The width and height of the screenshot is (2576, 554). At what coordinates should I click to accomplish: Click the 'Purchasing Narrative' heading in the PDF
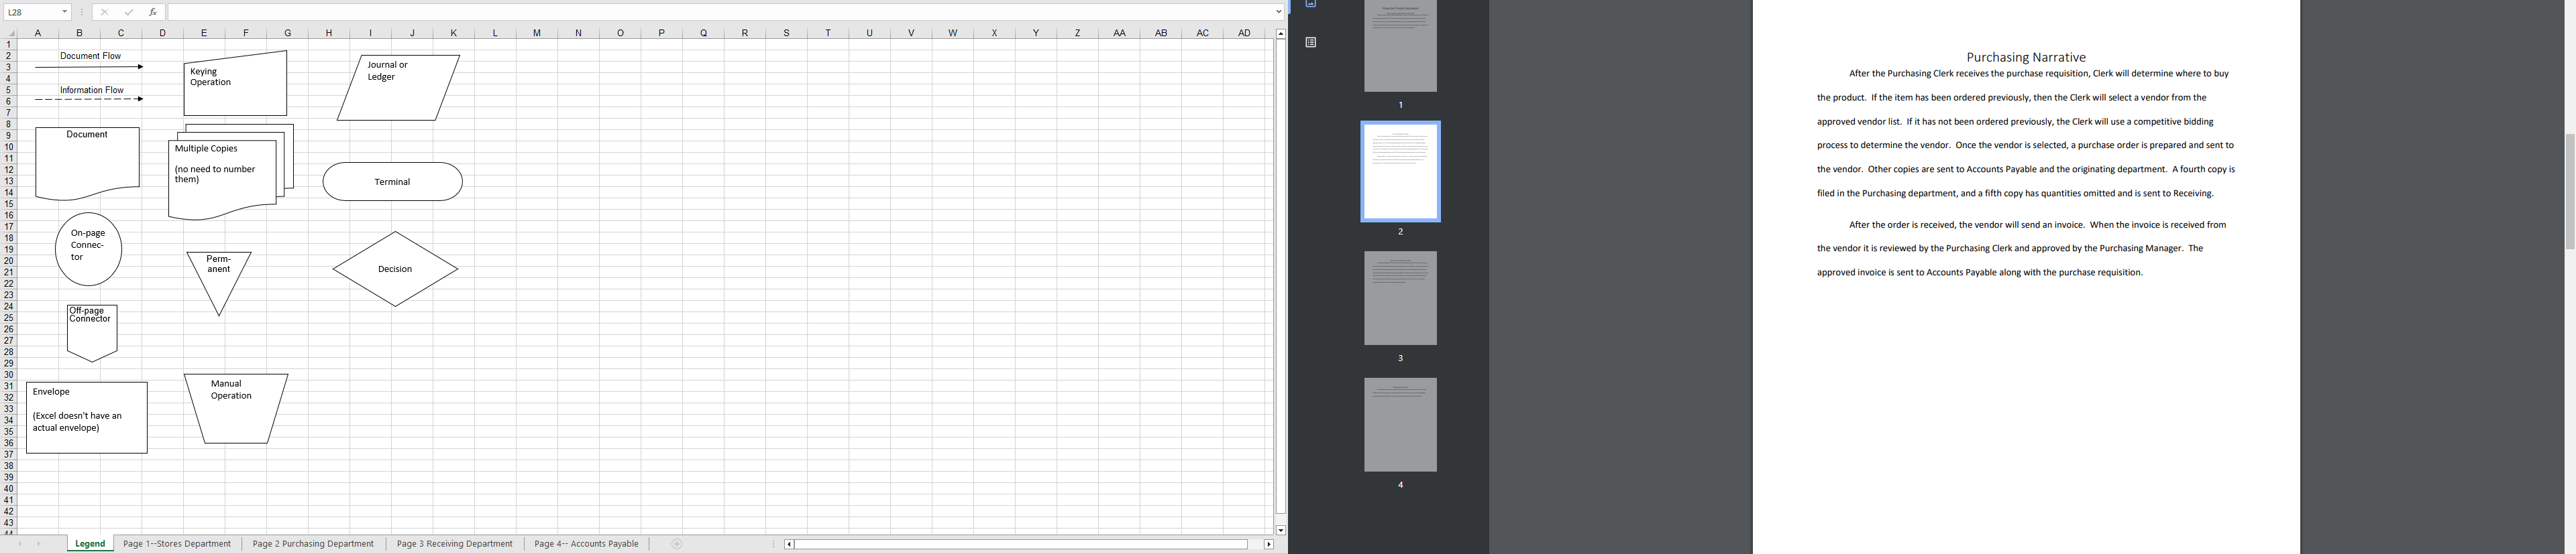pos(2026,57)
